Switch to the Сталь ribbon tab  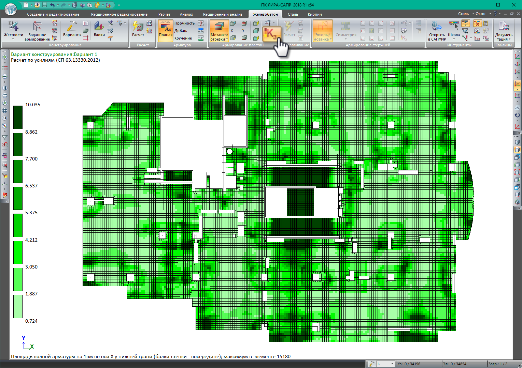(293, 14)
